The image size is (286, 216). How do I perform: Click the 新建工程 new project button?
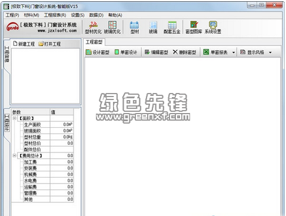pos(24,44)
